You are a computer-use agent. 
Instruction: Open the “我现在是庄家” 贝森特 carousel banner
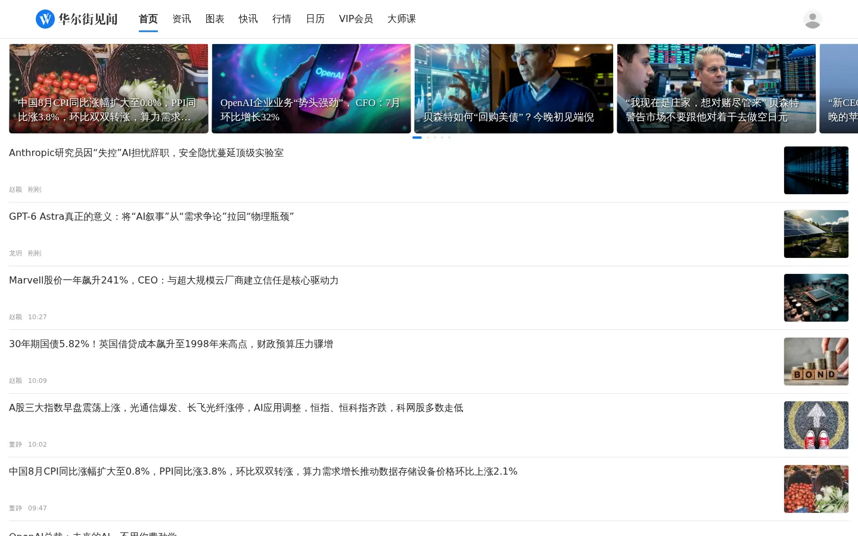click(716, 89)
